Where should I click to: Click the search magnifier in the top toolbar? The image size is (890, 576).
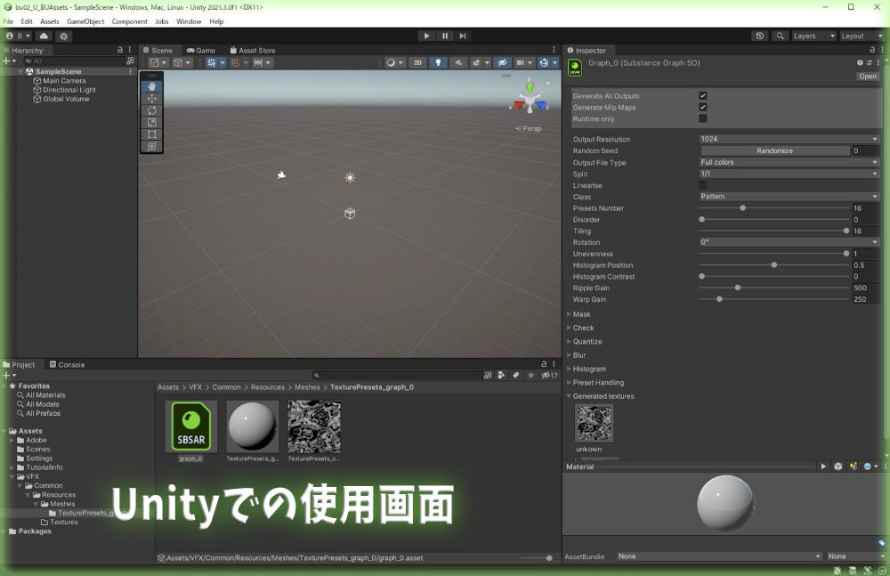[x=780, y=36]
